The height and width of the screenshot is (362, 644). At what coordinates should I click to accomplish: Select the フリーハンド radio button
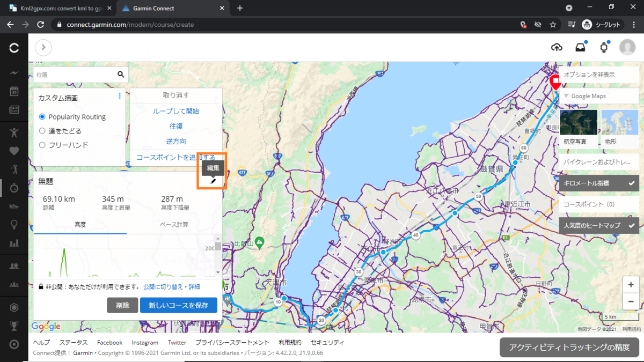42,145
